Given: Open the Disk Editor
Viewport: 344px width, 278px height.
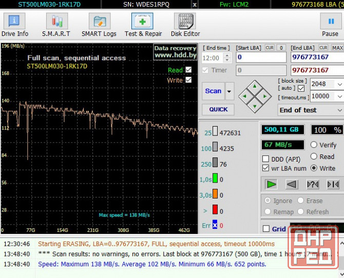Looking at the screenshot, I should (x=185, y=25).
